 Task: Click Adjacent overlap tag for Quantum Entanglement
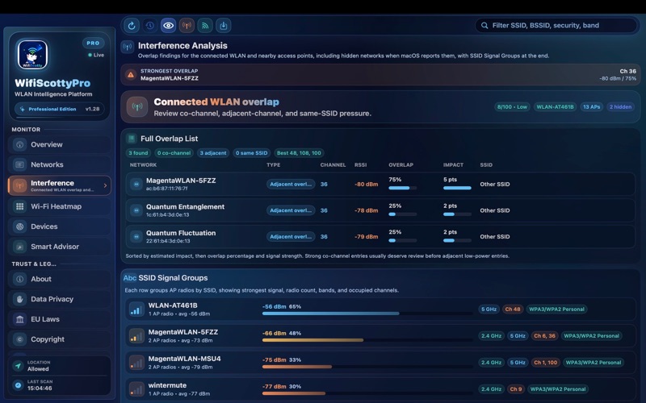(291, 210)
